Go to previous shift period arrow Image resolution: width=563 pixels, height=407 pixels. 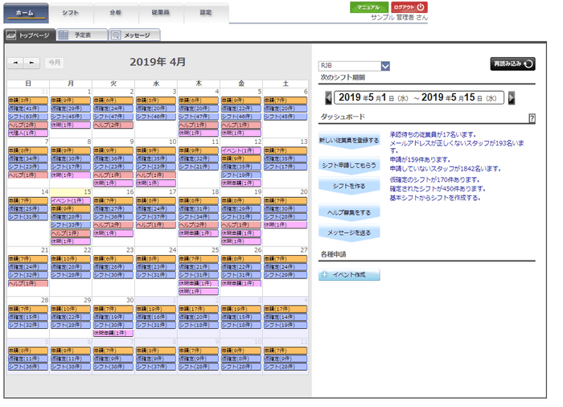(328, 97)
